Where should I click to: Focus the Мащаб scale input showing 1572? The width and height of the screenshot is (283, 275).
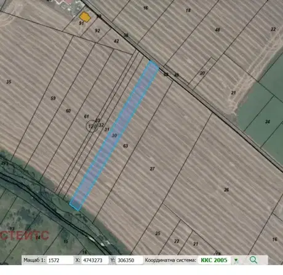[60, 260]
